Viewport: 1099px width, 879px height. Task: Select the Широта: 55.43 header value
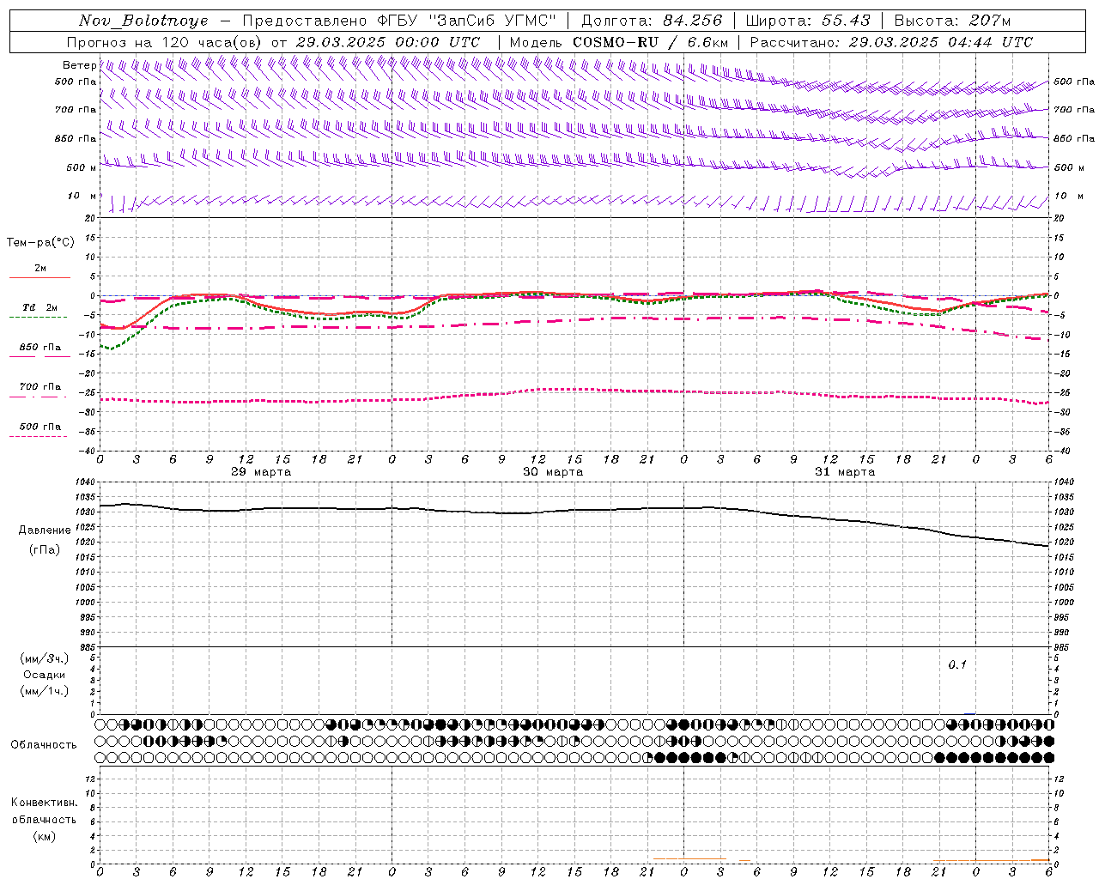click(807, 21)
